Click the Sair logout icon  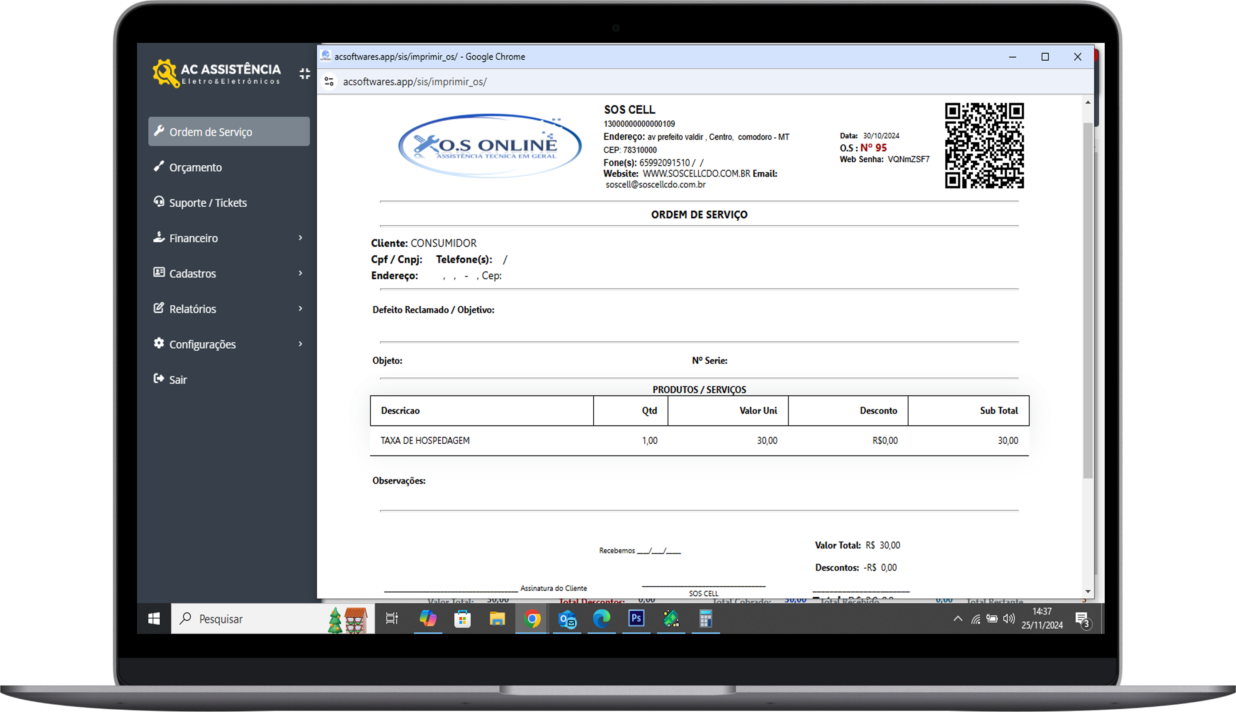click(159, 379)
